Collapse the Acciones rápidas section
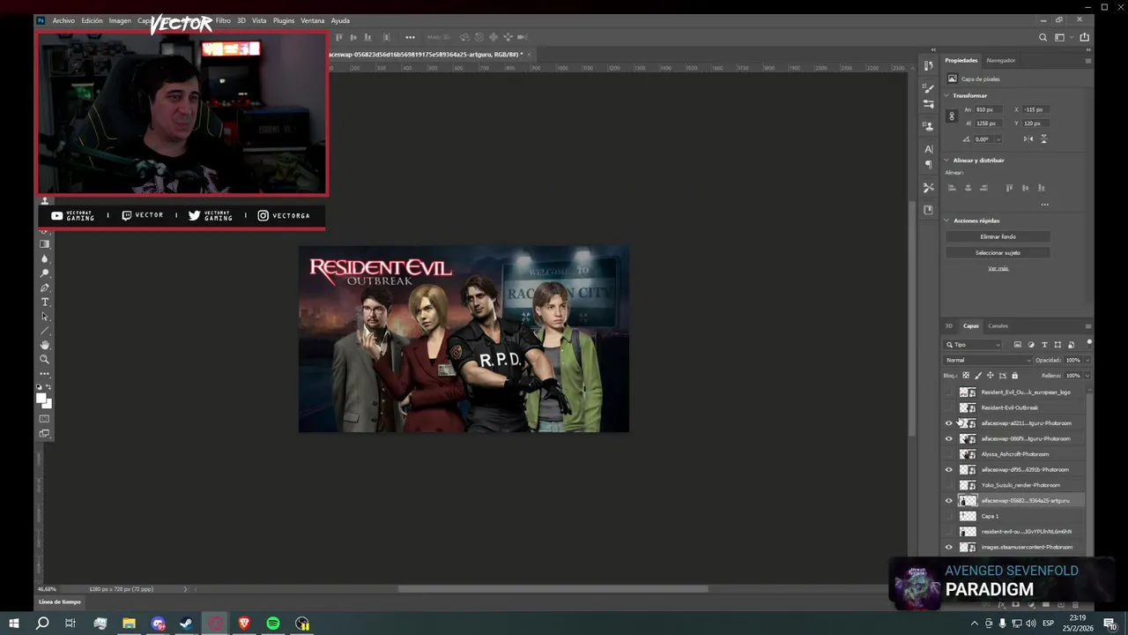This screenshot has width=1128, height=635. tap(947, 220)
